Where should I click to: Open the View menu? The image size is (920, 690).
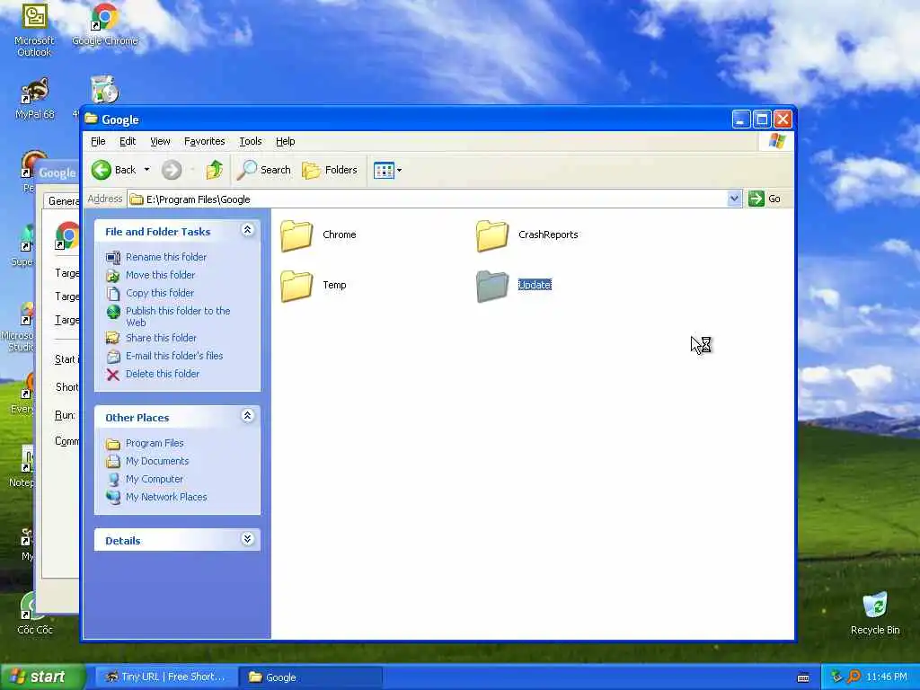pyautogui.click(x=160, y=141)
